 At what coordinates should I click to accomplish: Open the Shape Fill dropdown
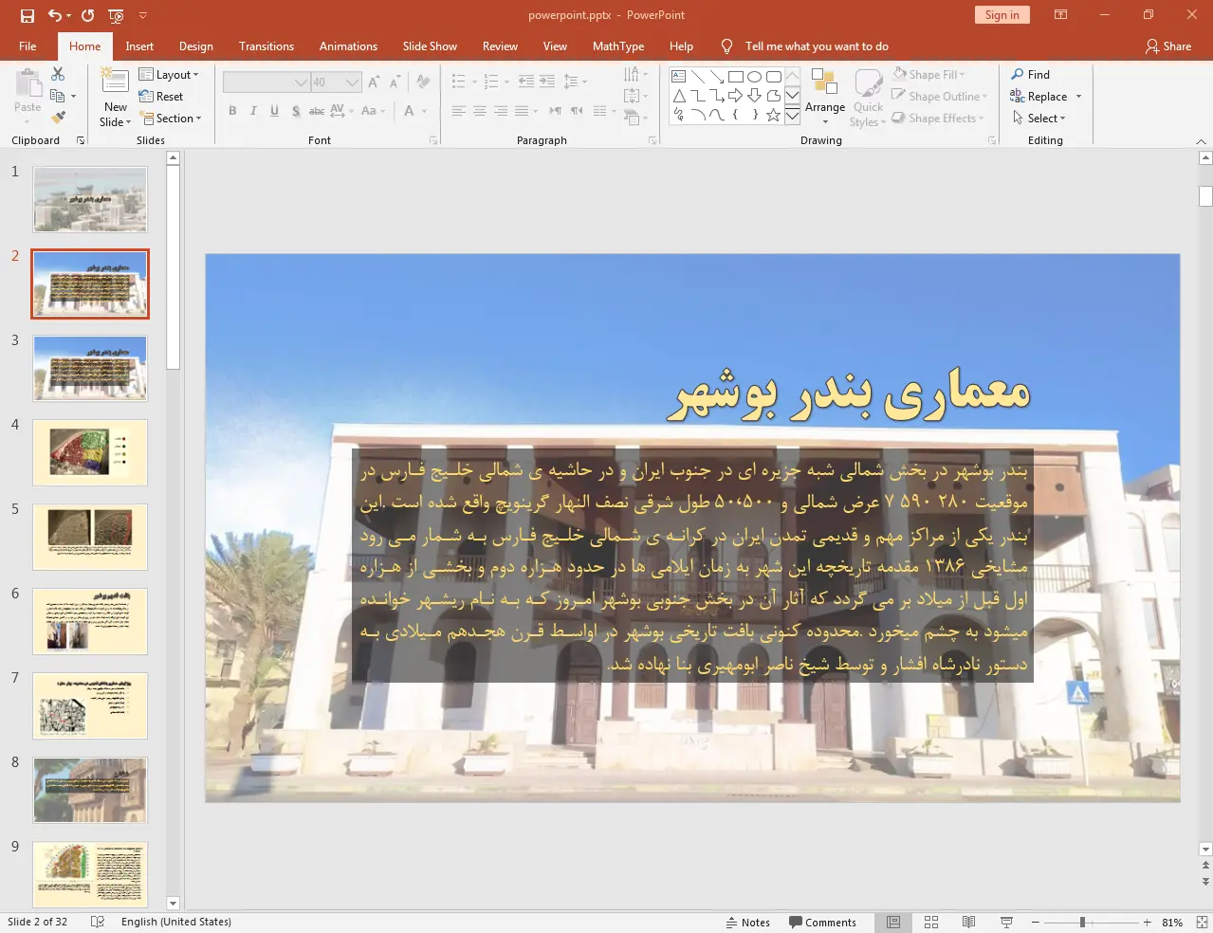pos(928,74)
